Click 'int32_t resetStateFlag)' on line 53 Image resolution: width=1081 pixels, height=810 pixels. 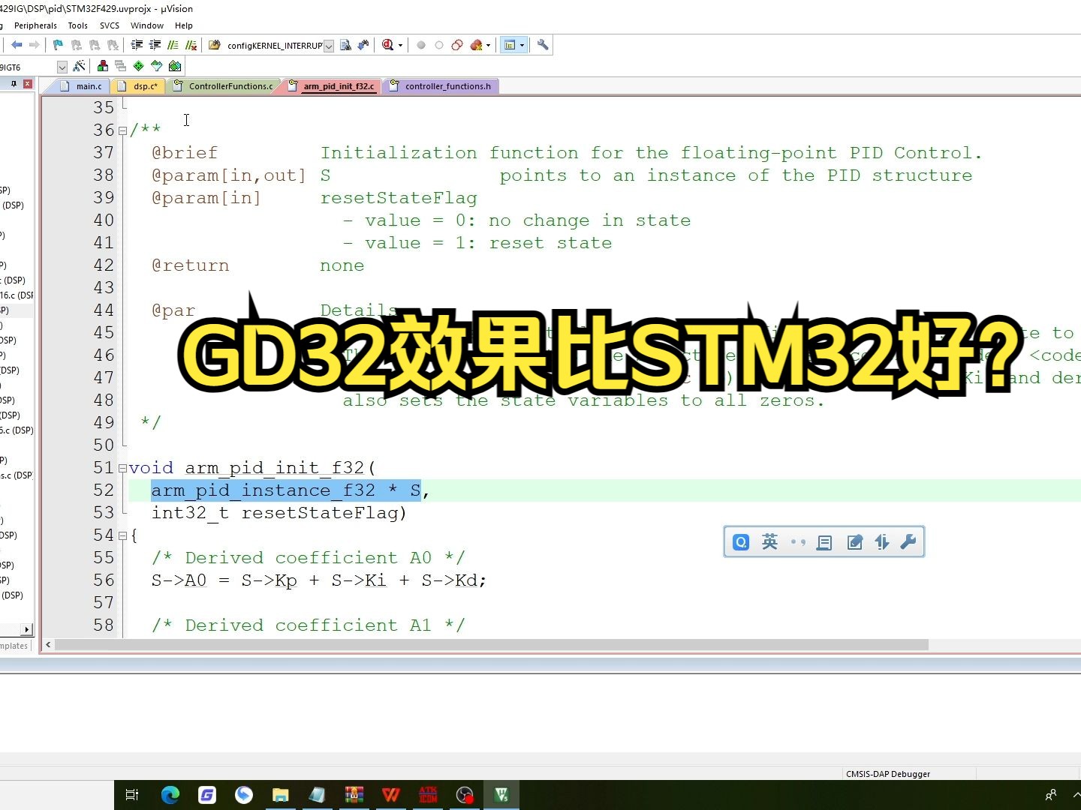[279, 513]
